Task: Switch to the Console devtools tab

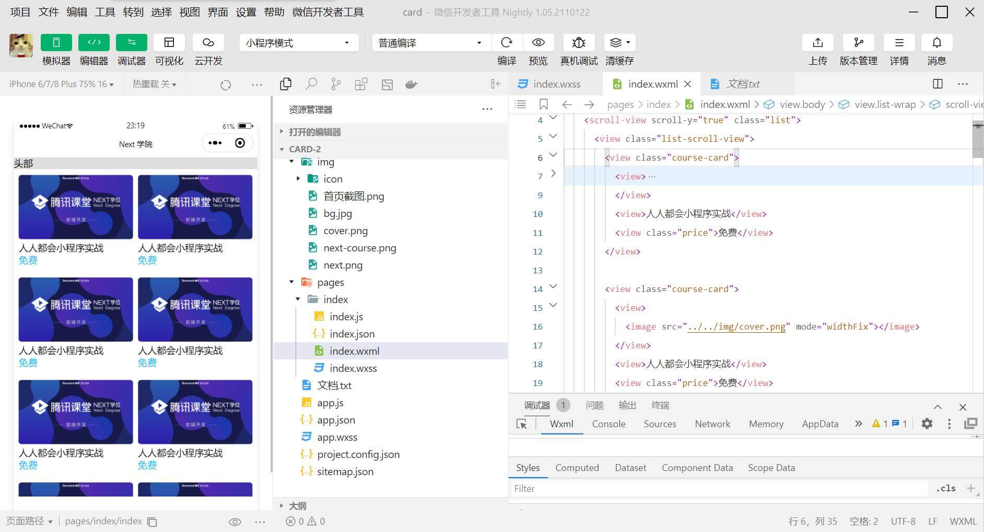Action: (x=608, y=424)
